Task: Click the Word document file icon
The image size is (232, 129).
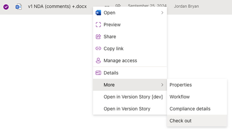Action: [x=19, y=7]
